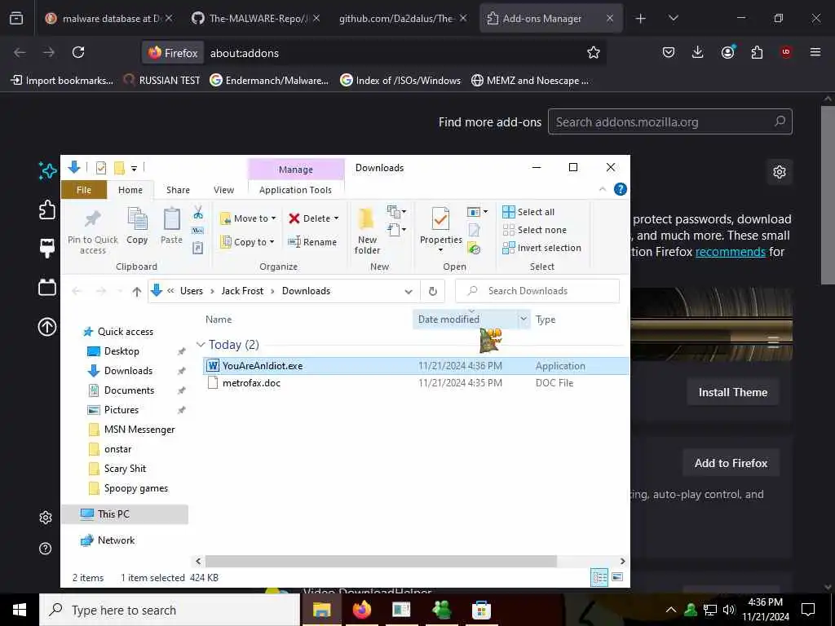Viewport: 835px width, 626px height.
Task: Open Firefox account icon
Action: [x=727, y=52]
